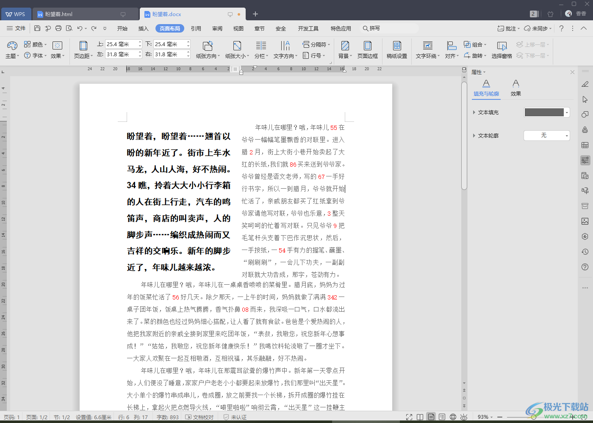Viewport: 593px width, 423px height.
Task: Switch to page layout view icon
Action: pyautogui.click(x=431, y=417)
